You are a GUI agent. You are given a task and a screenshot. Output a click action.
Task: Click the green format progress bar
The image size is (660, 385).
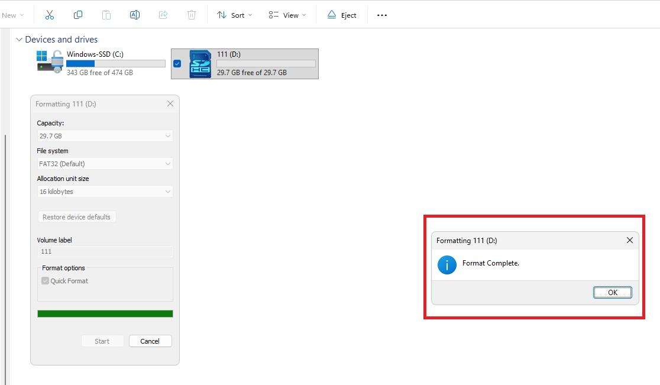pyautogui.click(x=105, y=313)
